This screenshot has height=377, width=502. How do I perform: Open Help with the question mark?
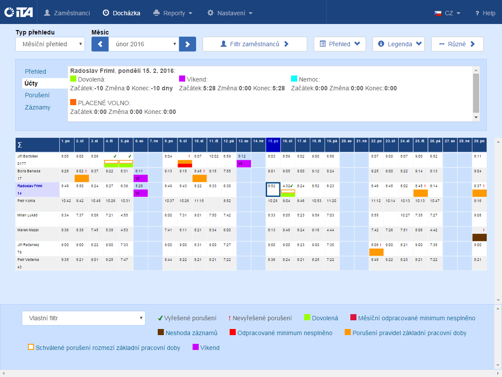[477, 13]
